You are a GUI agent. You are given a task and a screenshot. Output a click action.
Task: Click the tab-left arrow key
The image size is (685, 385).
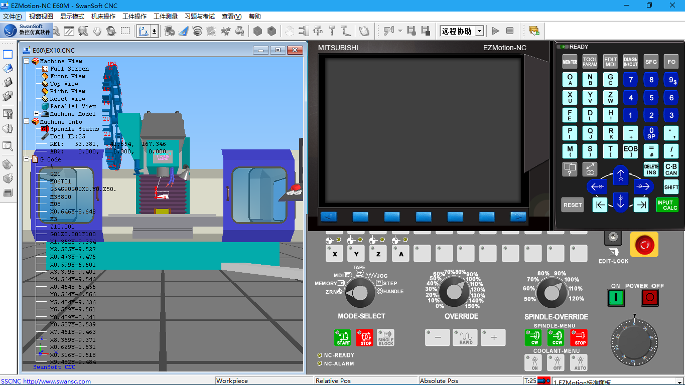tap(600, 205)
